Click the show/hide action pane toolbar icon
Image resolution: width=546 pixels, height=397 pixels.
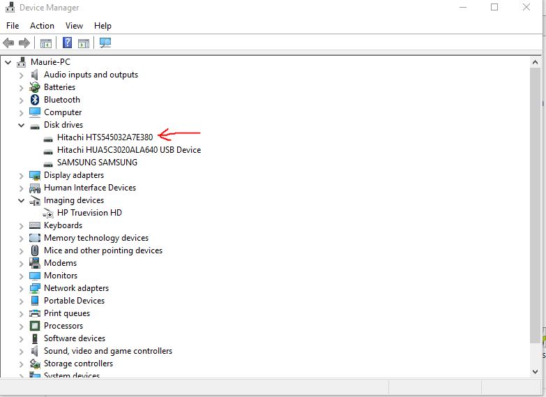(84, 43)
